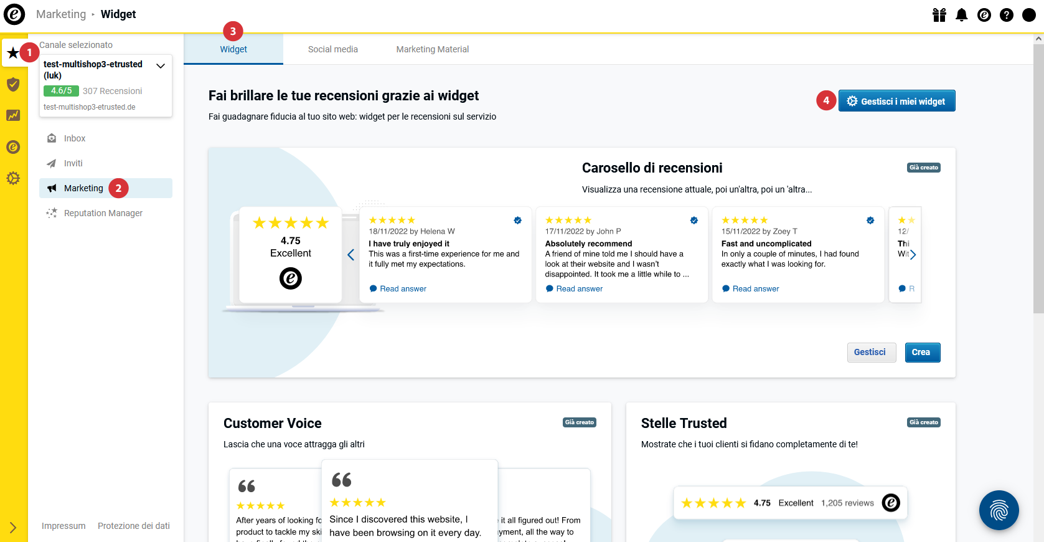This screenshot has width=1044, height=542.
Task: Open the gift icon in top bar
Action: click(x=939, y=15)
